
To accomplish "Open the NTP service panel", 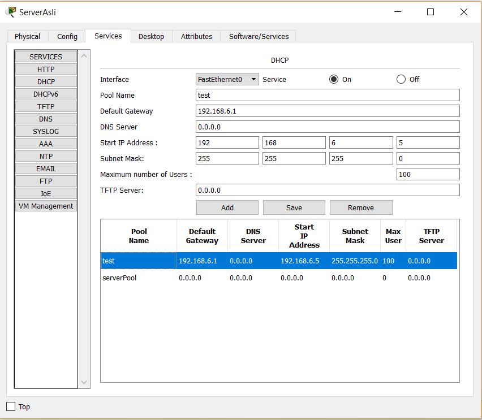I will coord(45,156).
